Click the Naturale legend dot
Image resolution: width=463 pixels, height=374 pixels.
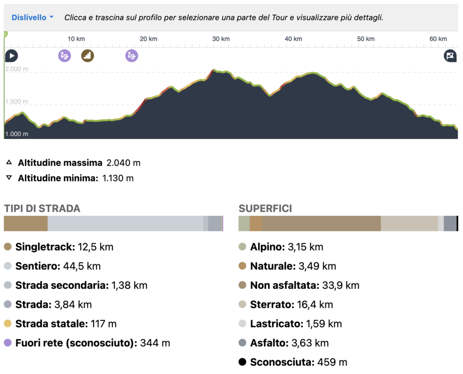tap(242, 266)
